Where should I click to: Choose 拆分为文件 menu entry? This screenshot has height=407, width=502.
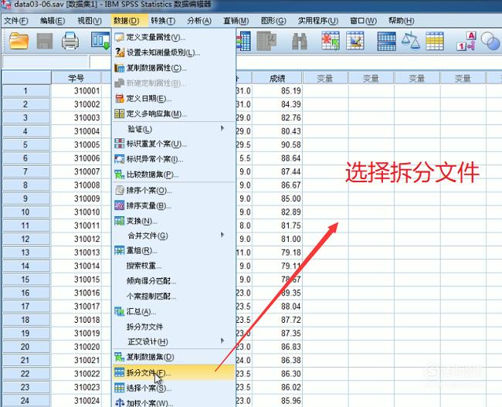(174, 327)
